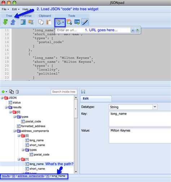Open the Help menu

(x=27, y=9)
